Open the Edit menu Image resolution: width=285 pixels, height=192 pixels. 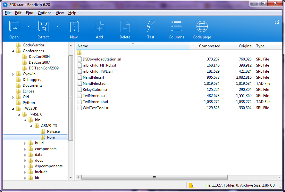(18, 13)
